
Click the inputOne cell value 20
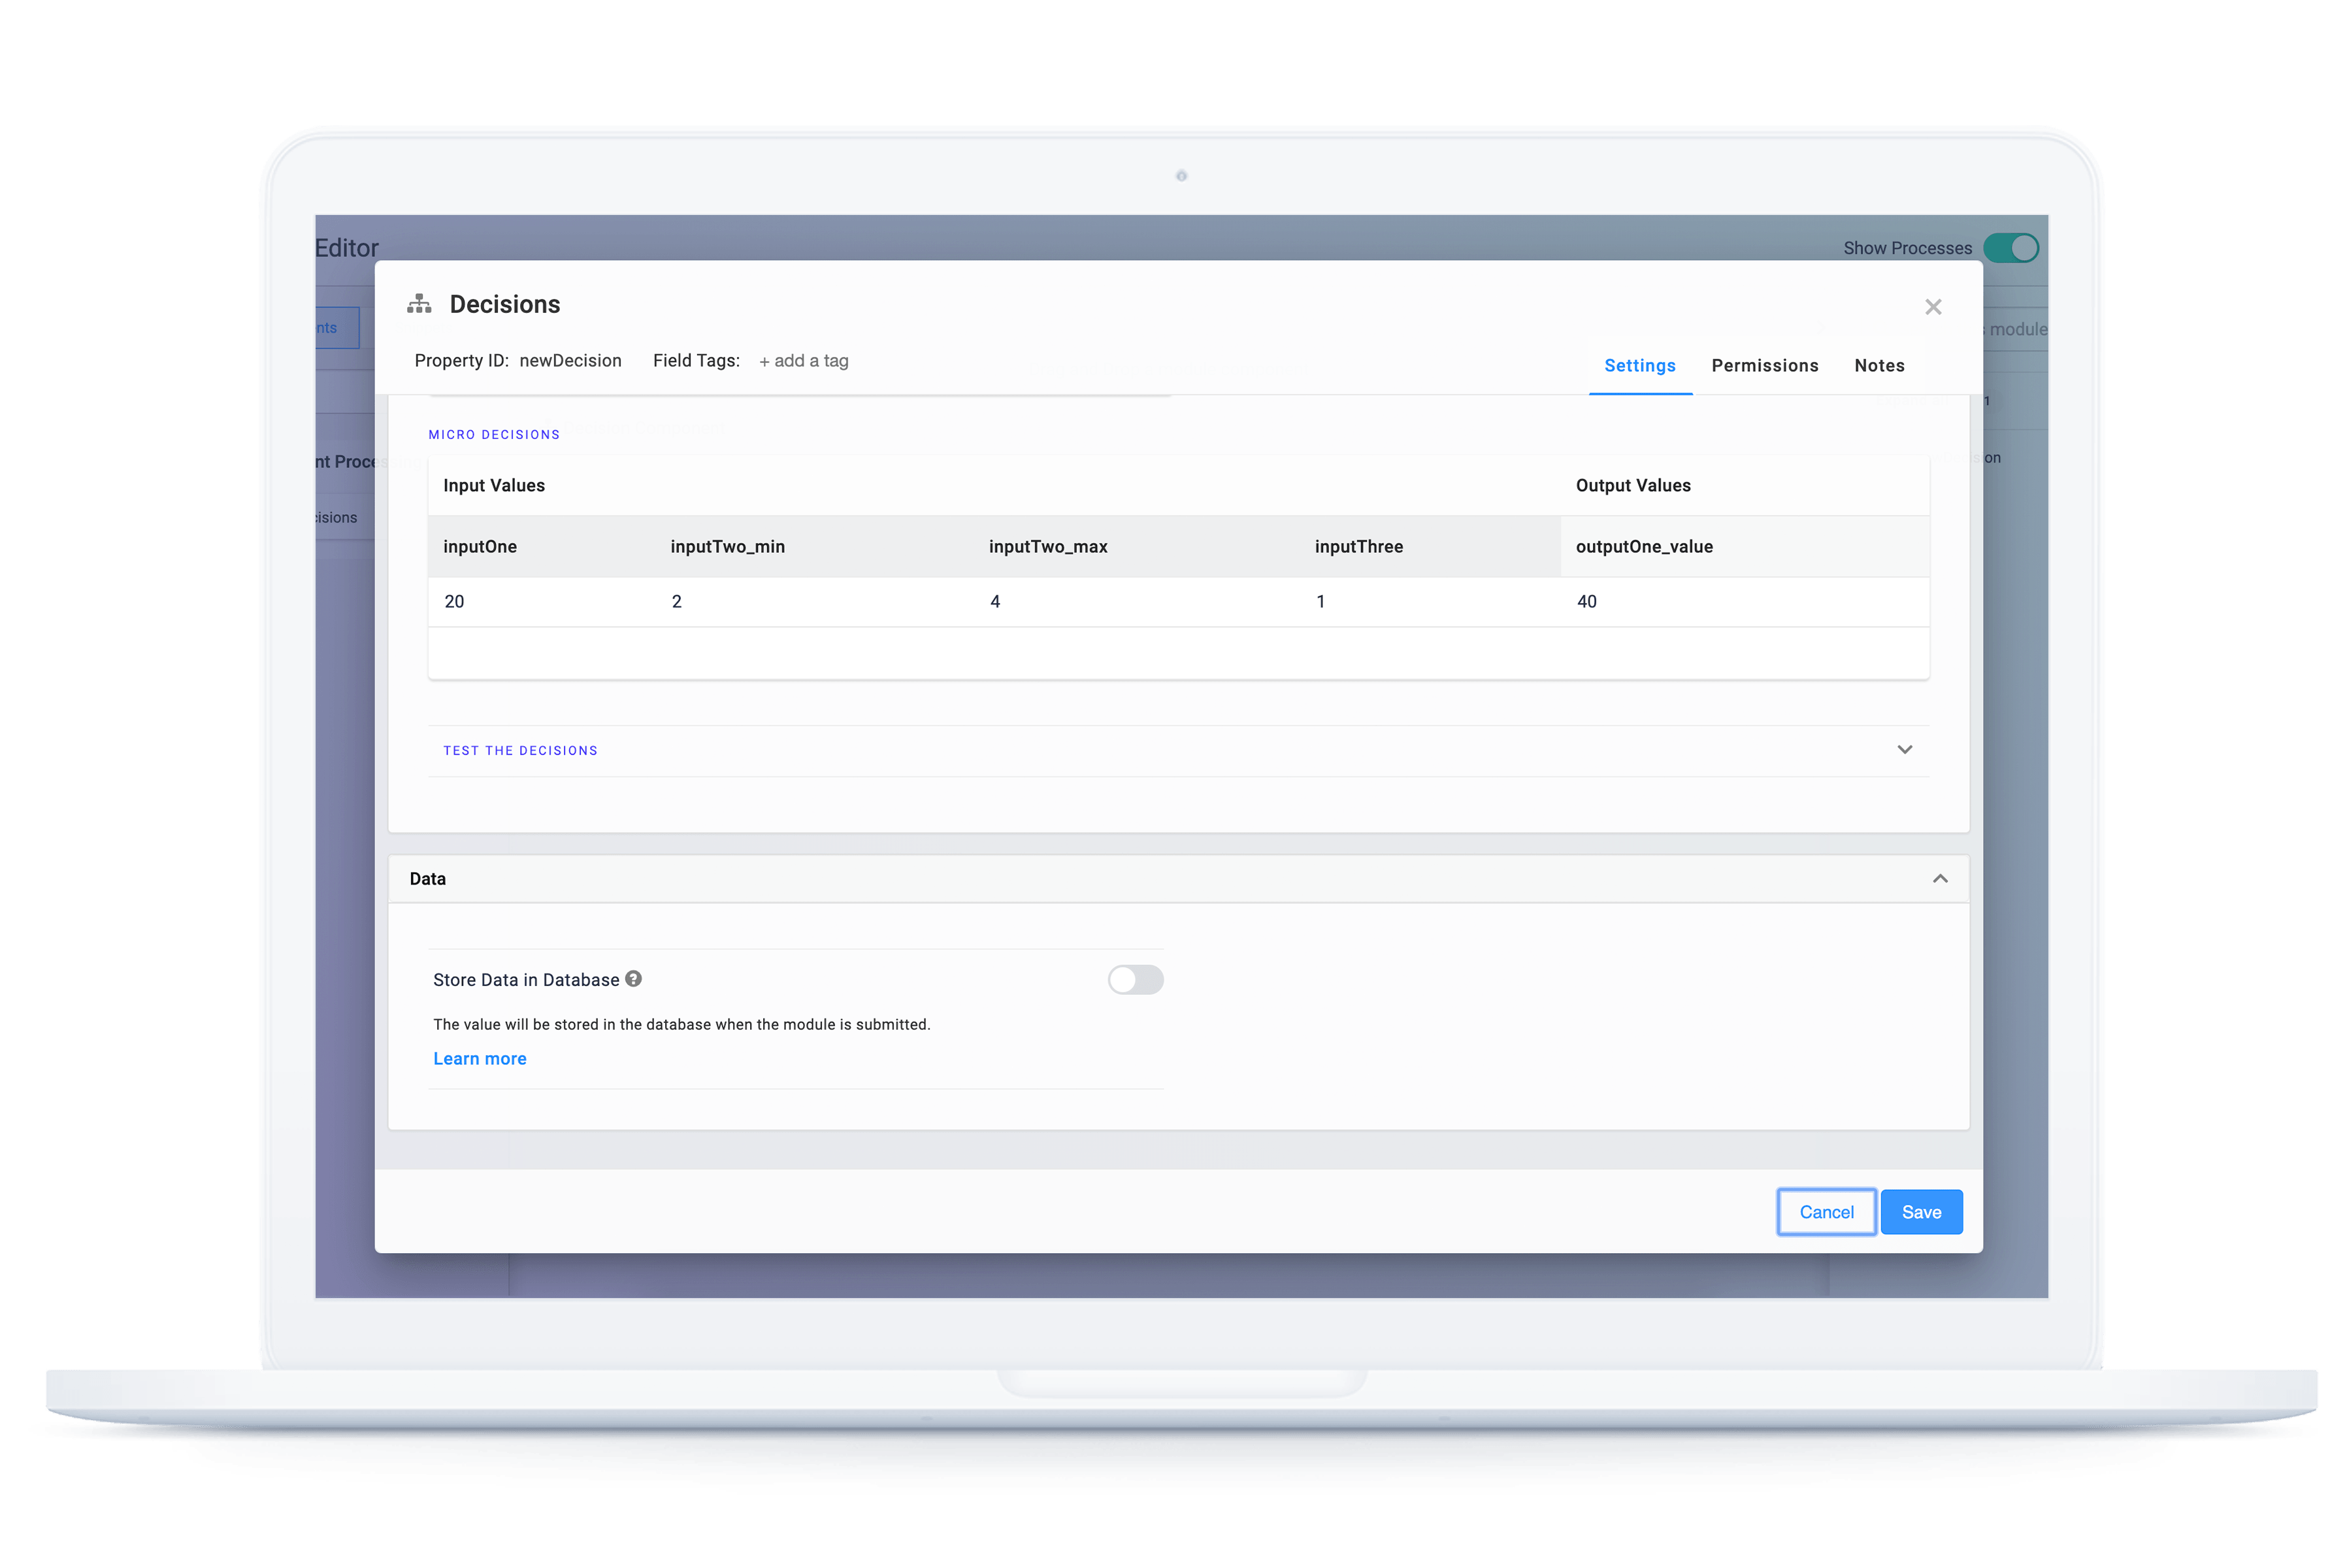(x=454, y=601)
